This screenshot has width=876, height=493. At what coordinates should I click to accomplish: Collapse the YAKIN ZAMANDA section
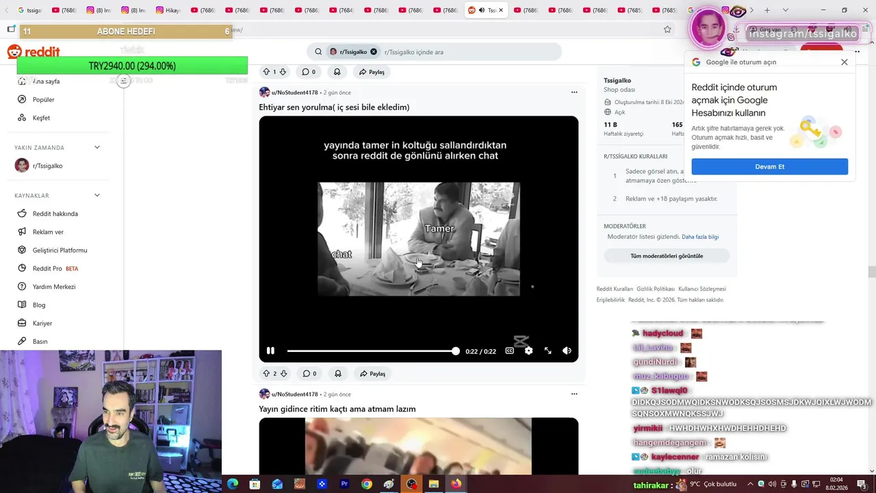(97, 147)
